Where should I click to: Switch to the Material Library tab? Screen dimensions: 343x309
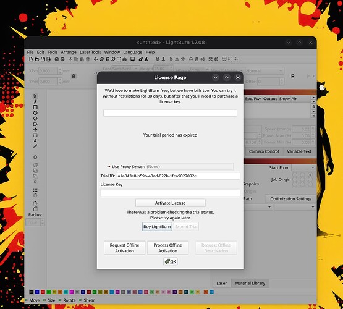click(250, 283)
